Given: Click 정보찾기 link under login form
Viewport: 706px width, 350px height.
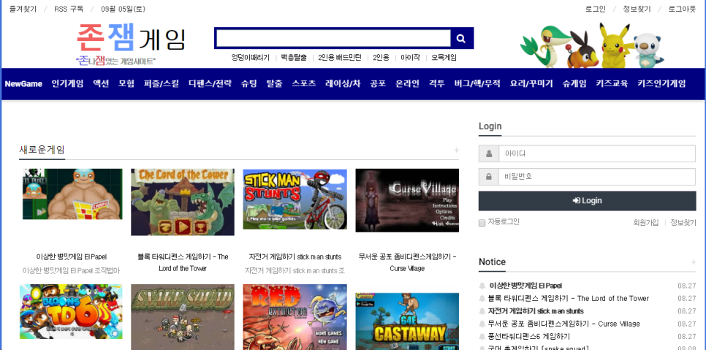Looking at the screenshot, I should (x=683, y=222).
